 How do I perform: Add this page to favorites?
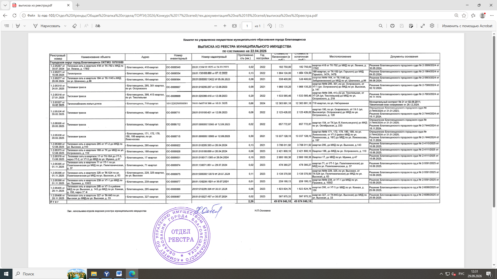click(x=464, y=16)
